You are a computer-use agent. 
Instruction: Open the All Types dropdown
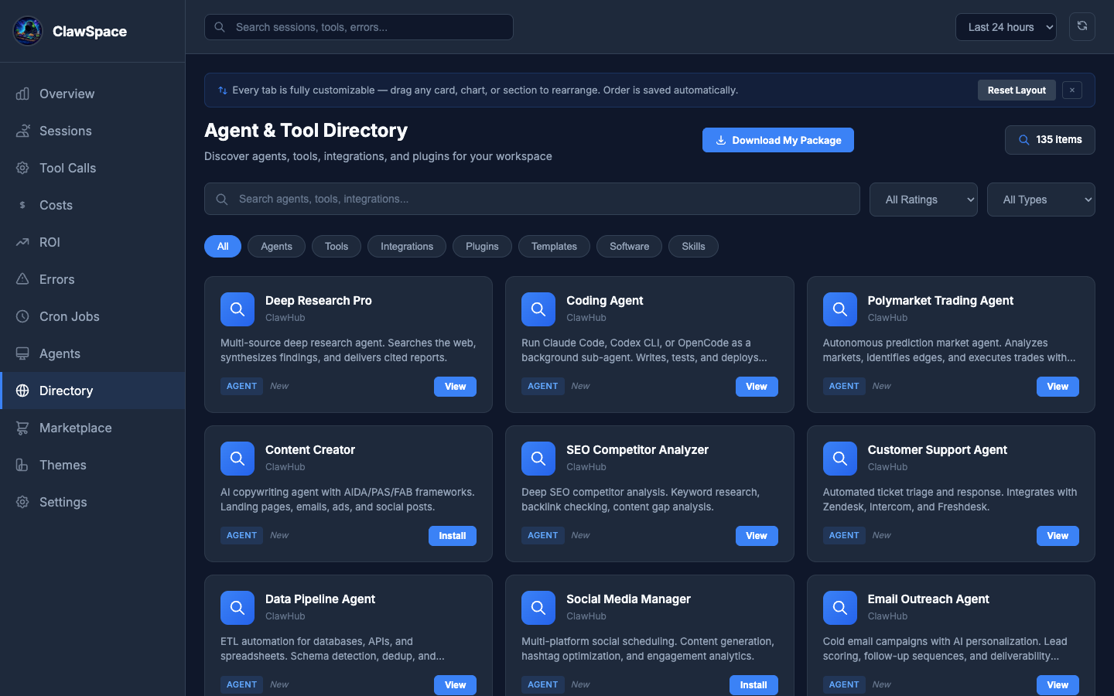click(x=1041, y=199)
